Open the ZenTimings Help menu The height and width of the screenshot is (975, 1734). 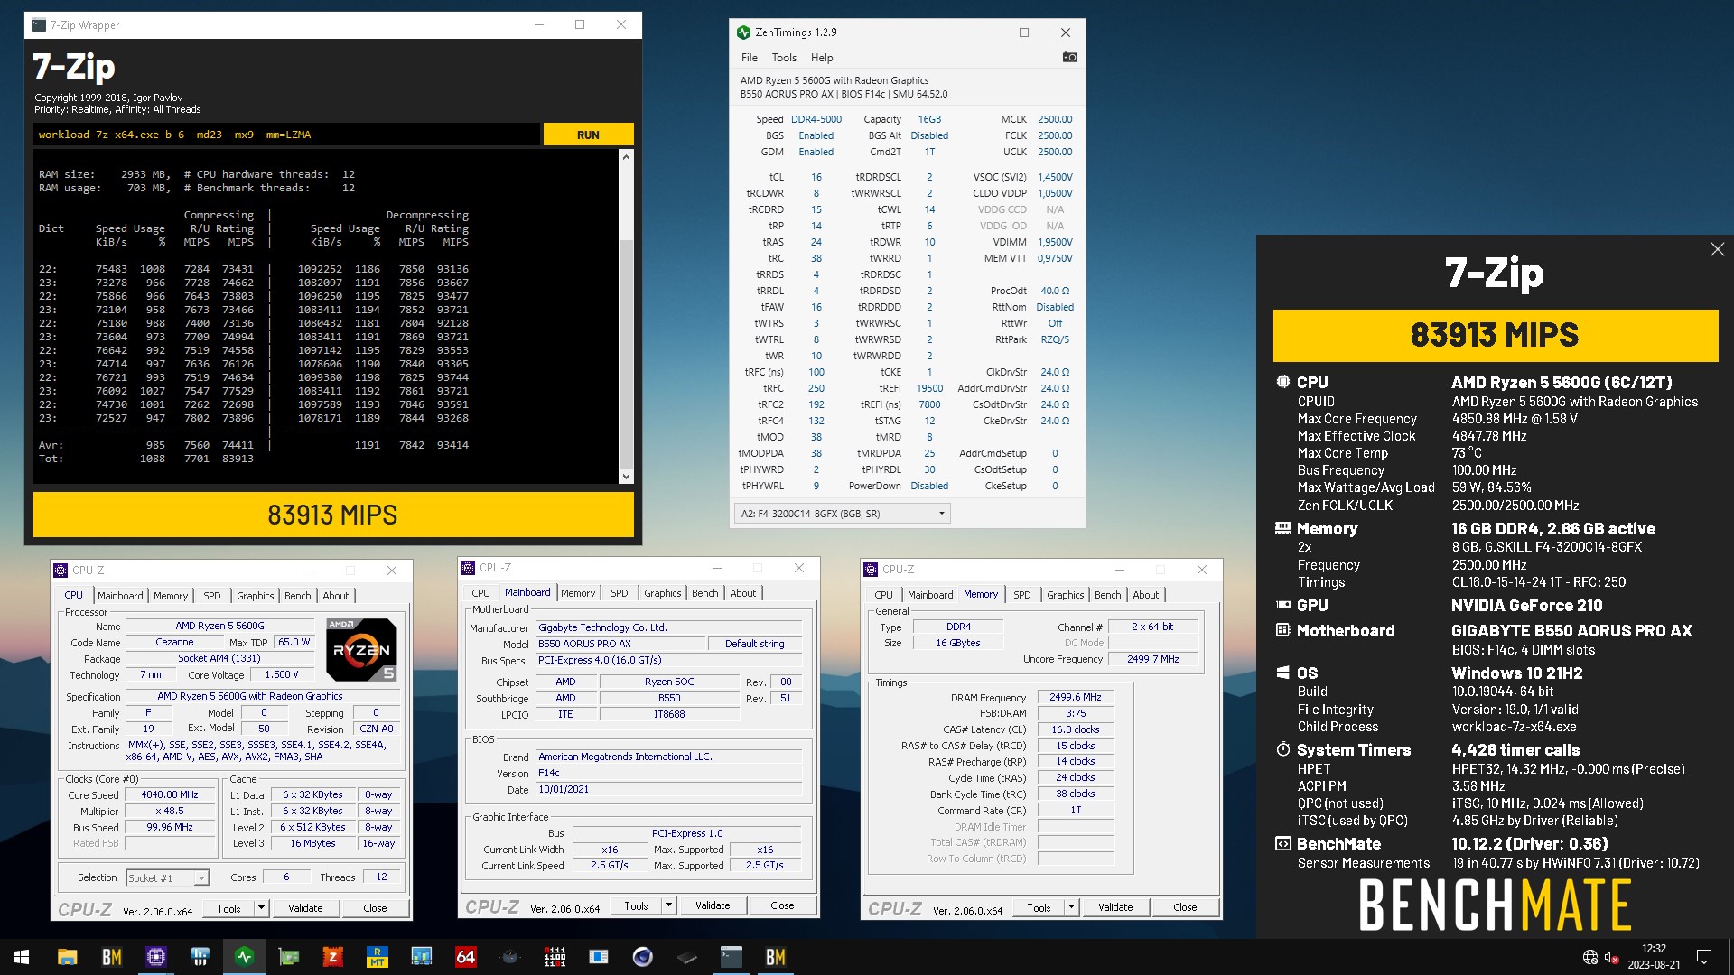pyautogui.click(x=822, y=58)
